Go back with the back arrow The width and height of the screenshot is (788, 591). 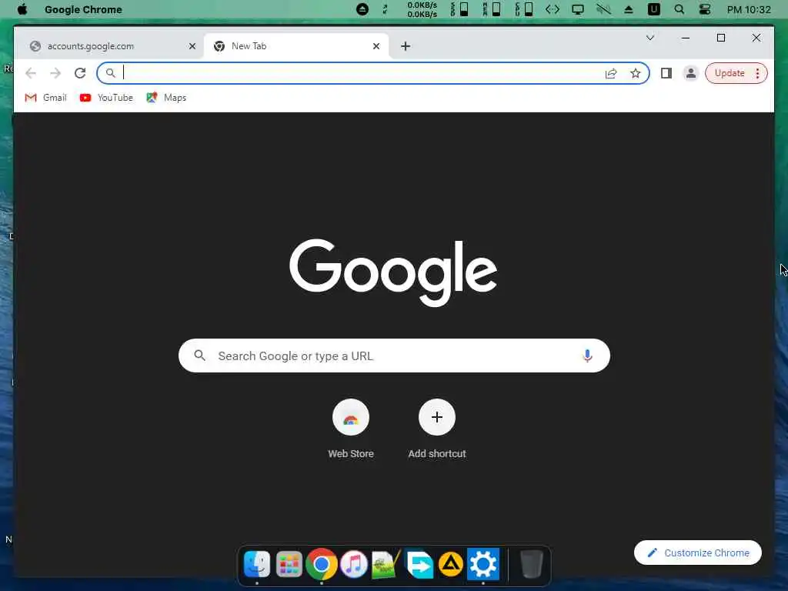click(x=31, y=73)
